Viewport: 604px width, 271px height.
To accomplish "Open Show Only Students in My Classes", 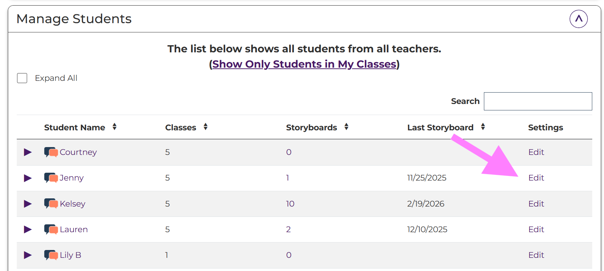I will coord(304,64).
